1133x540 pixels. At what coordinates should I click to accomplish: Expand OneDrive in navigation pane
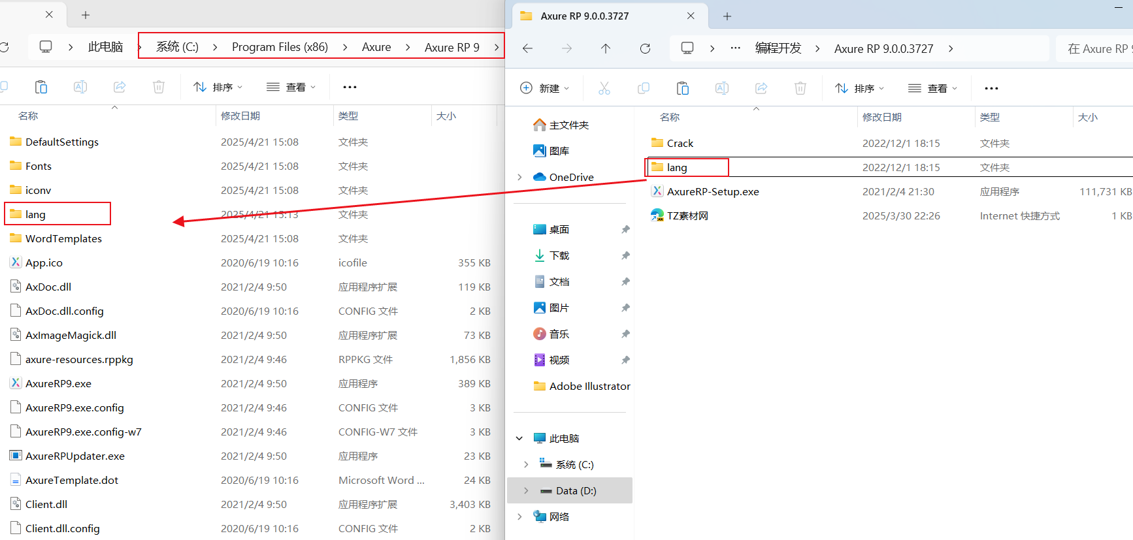(519, 177)
